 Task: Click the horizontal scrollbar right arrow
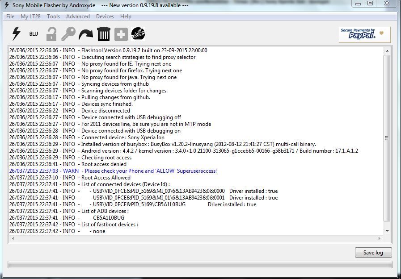coord(379,238)
